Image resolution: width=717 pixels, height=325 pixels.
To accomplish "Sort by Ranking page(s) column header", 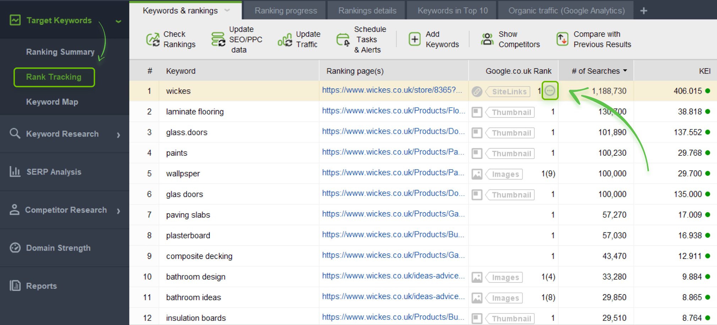I will [x=355, y=71].
